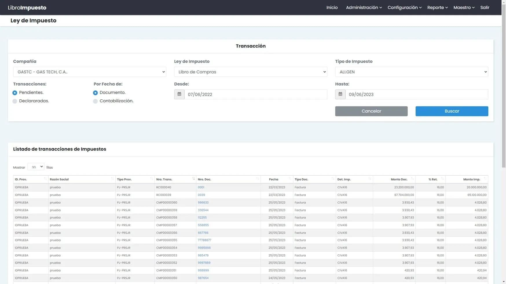Open the LibroImpuesto home logo
Screen dimensions: 506x284
(27, 8)
